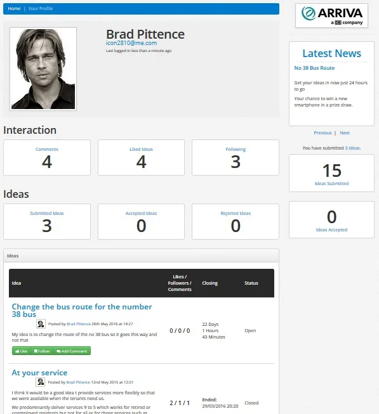Open the Following count tile
The image size is (379, 414).
236,158
